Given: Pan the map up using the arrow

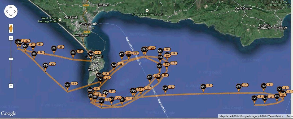Looking at the screenshot, I should point(11,8).
